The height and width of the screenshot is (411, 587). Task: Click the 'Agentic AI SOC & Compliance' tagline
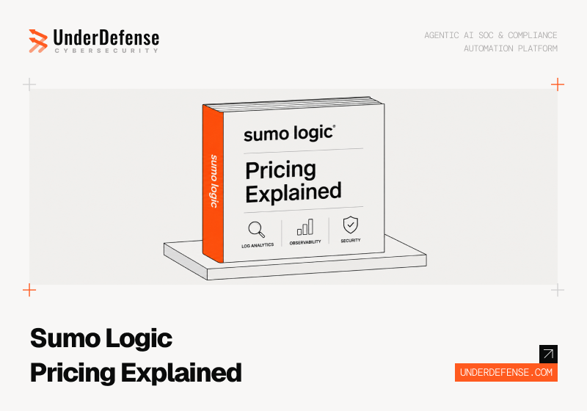[x=490, y=35]
